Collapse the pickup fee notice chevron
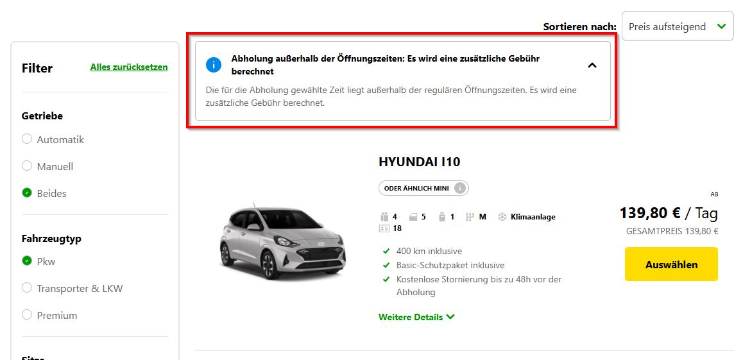Screen dimensions: 752x360 click(x=592, y=65)
